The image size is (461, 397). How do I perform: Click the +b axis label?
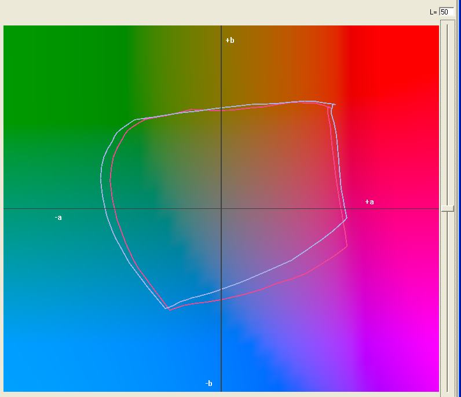[230, 41]
